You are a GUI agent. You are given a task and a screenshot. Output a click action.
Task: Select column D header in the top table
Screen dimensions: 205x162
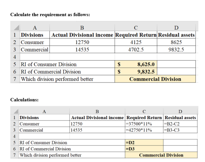click(176, 27)
